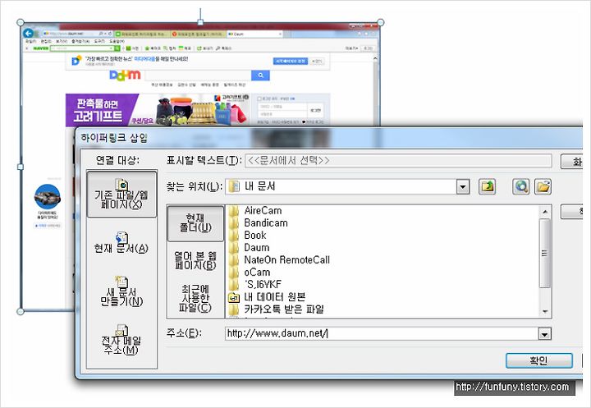The height and width of the screenshot is (408, 591).
Task: Click the 고려기프트 banner ad in browser image
Action: pyautogui.click(x=158, y=109)
